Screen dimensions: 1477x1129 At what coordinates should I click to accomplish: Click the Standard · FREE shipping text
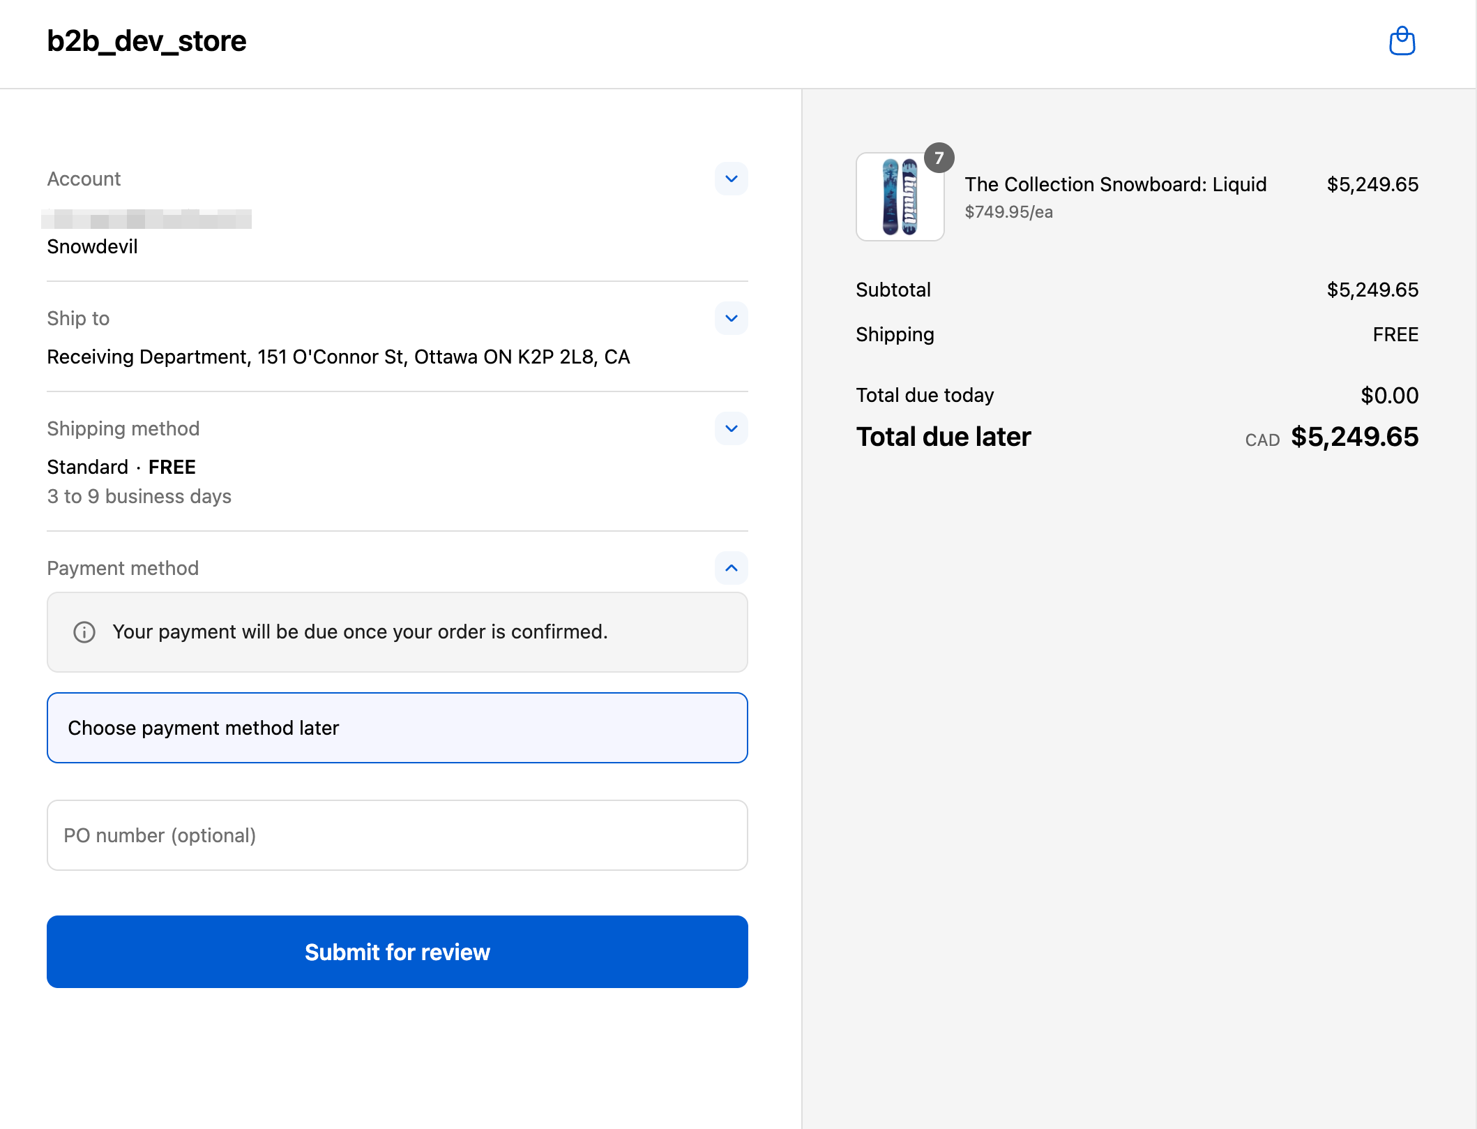tap(121, 467)
